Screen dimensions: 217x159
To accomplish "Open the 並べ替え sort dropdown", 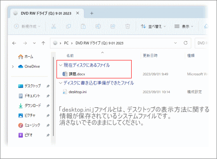I will pyautogui.click(x=153, y=26).
